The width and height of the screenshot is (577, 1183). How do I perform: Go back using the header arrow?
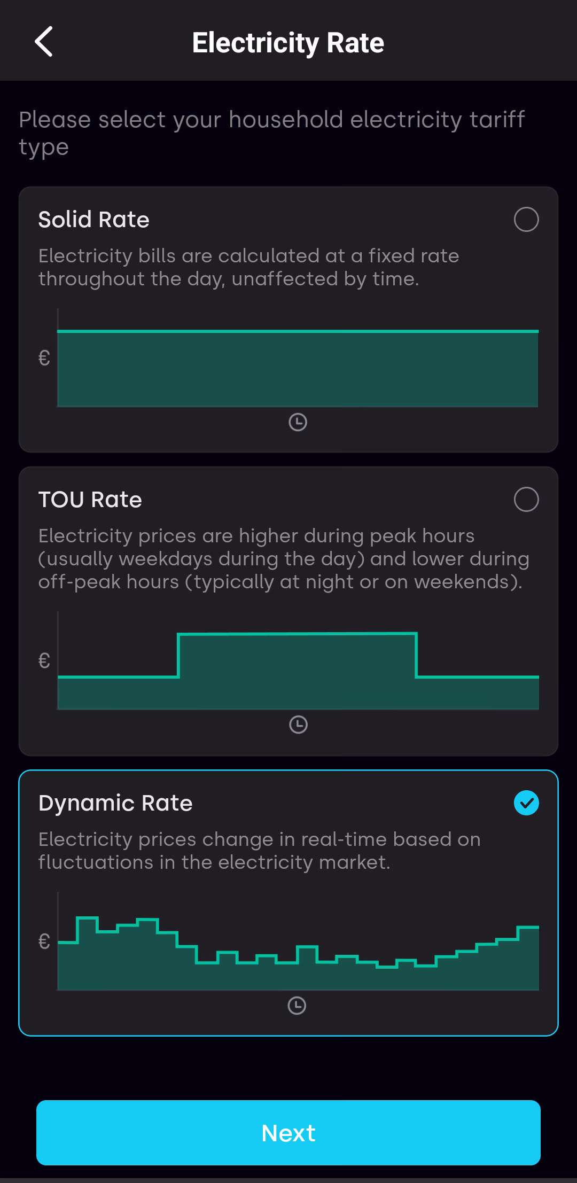tap(44, 42)
